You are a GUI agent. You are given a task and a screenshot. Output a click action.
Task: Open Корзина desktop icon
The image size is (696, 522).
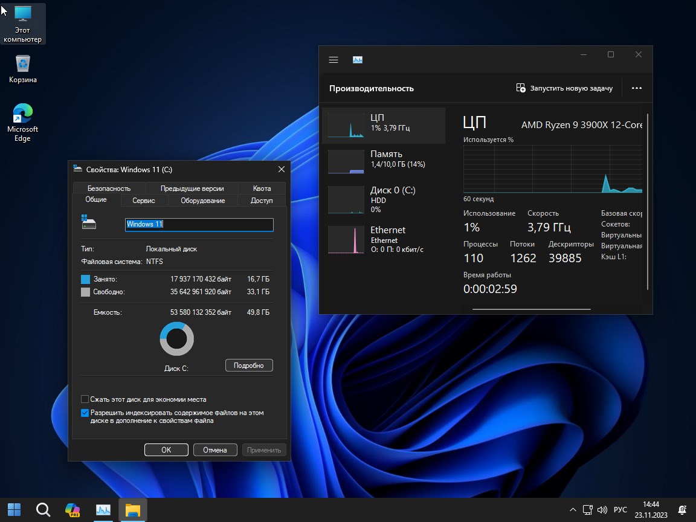pyautogui.click(x=23, y=69)
